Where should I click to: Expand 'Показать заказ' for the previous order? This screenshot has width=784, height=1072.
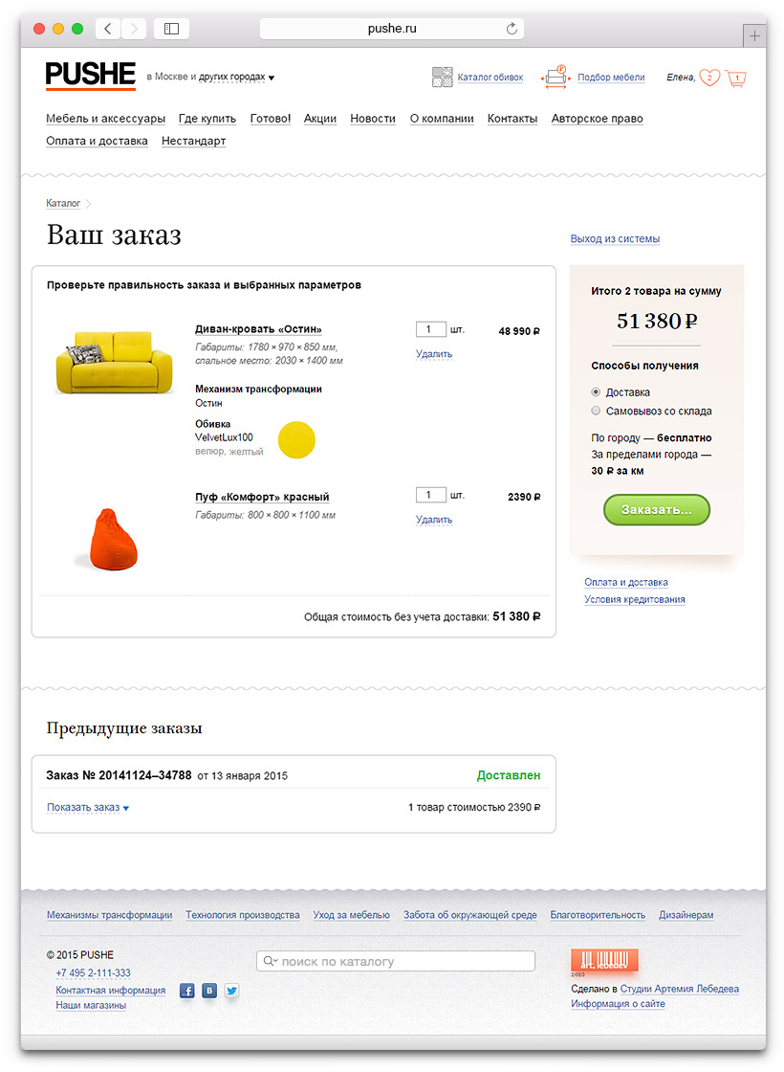click(x=87, y=808)
